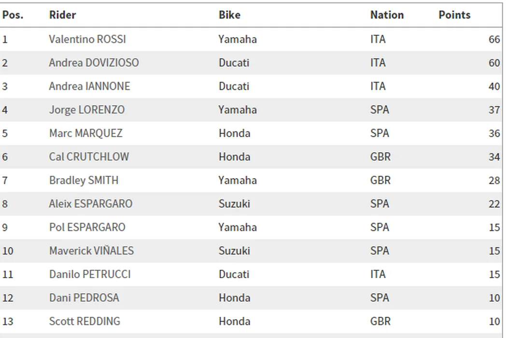Click Marc MARQUEZ's name
507x338 pixels.
(85, 133)
